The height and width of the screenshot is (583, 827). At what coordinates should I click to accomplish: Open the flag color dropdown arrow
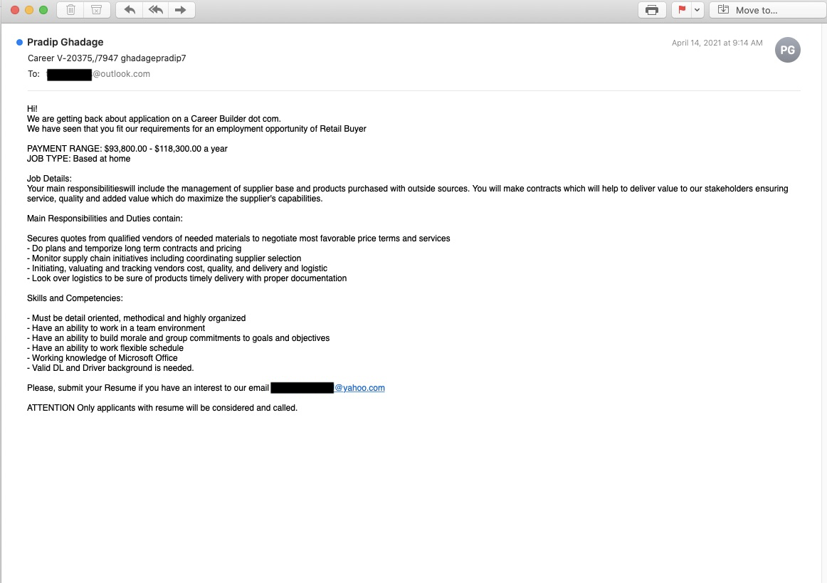coord(697,10)
